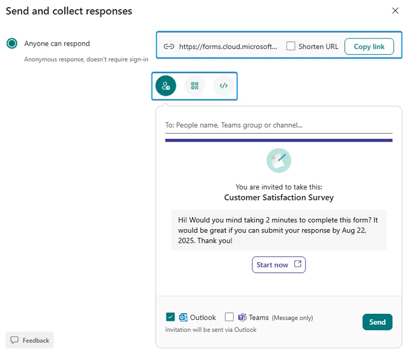Open the QR code share option
The width and height of the screenshot is (407, 354).
click(194, 86)
